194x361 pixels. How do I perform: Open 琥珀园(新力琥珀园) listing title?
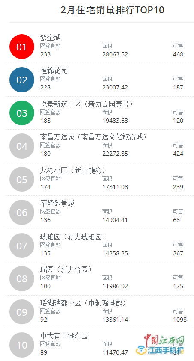click(x=73, y=237)
